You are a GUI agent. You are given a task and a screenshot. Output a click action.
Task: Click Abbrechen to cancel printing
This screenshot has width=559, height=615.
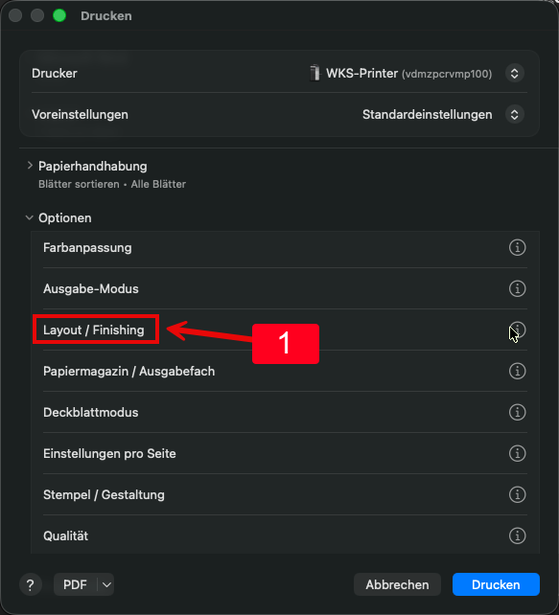pyautogui.click(x=397, y=584)
